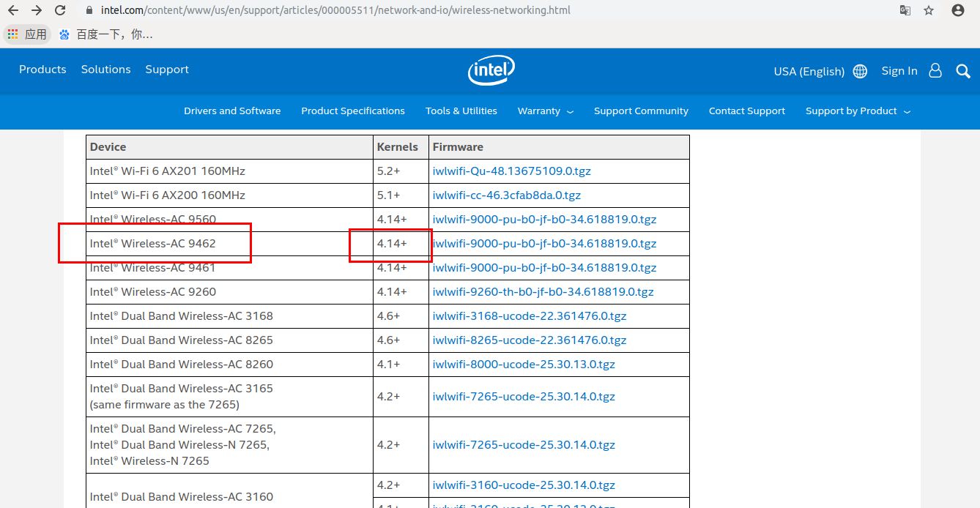Bookmark this page with the star icon
The height and width of the screenshot is (508, 980).
point(929,10)
